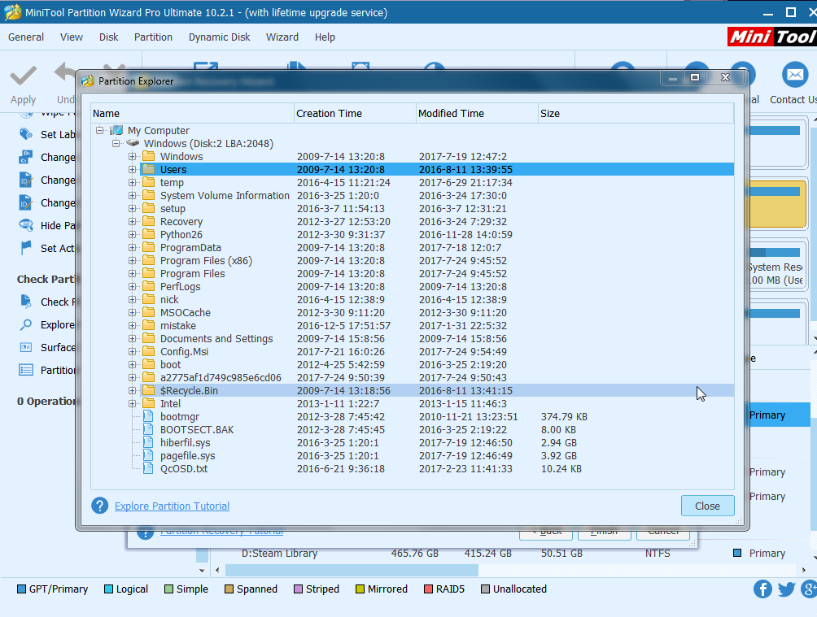This screenshot has width=817, height=617.
Task: Click the Python26 folder icon
Action: (148, 234)
